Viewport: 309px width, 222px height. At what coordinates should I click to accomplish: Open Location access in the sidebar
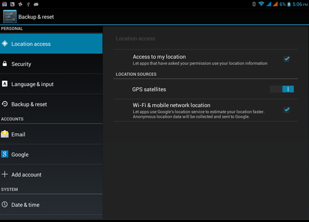(x=51, y=44)
